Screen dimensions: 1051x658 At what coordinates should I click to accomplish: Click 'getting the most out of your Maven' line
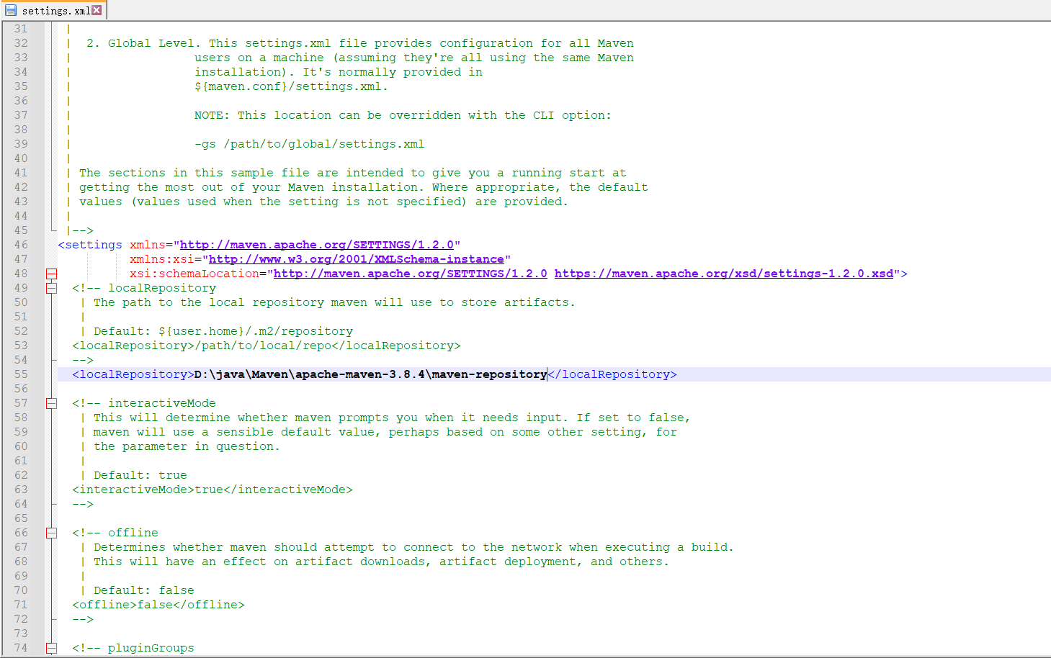pos(364,187)
